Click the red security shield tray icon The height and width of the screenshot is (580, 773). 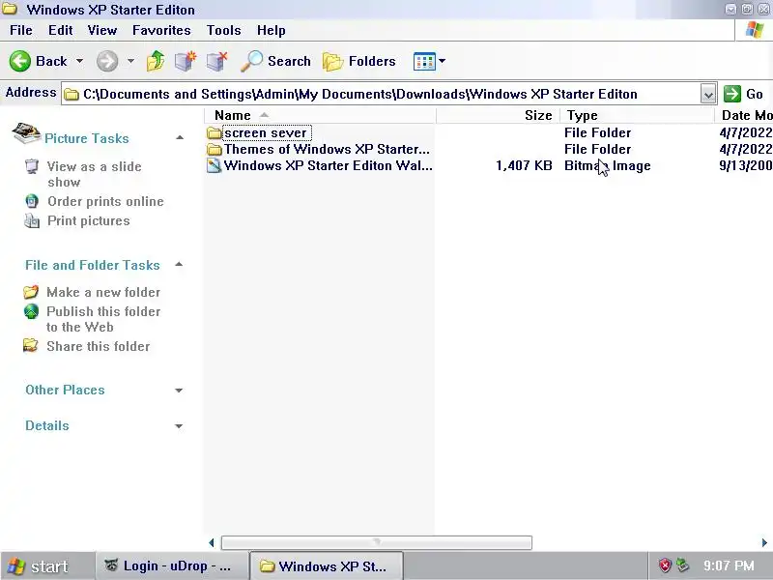665,565
